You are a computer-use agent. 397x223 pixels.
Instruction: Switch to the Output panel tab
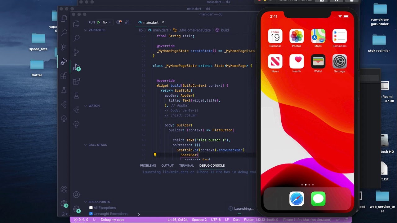point(167,165)
